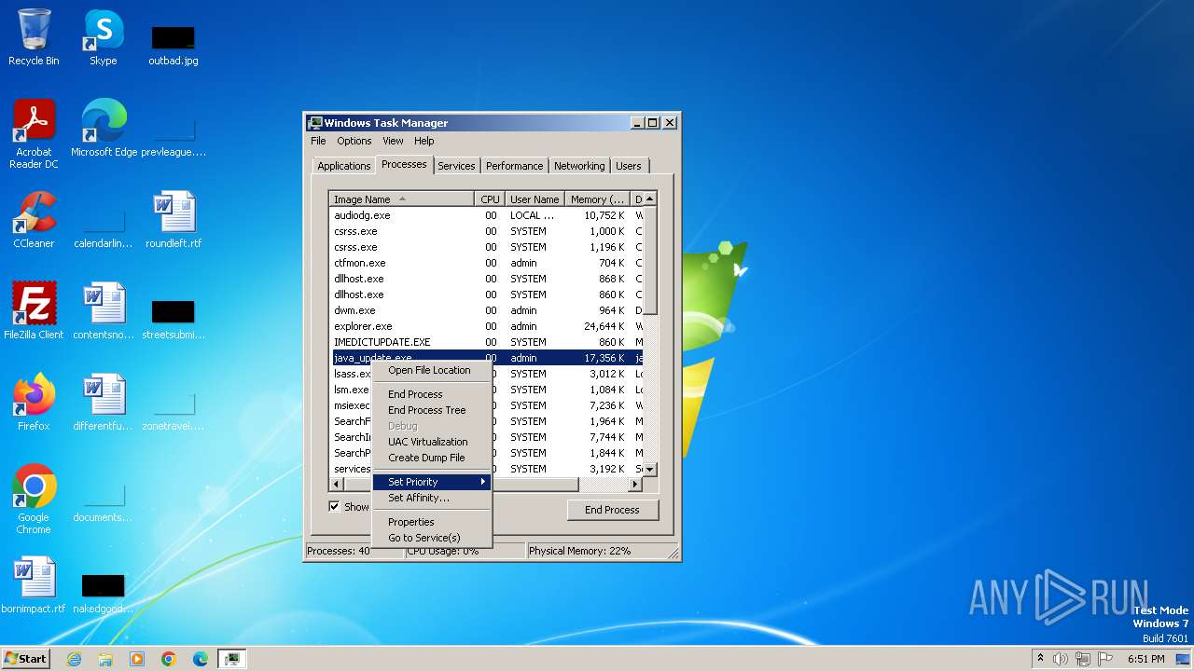Screen dimensions: 1194x671
Task: Open contentsno document icon
Action: pos(104,311)
